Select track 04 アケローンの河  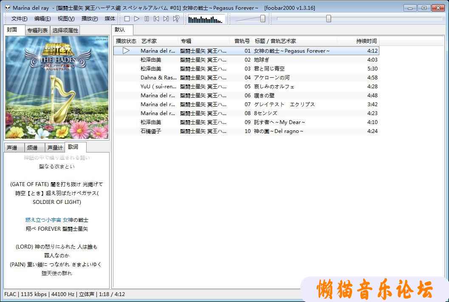[x=246, y=78]
